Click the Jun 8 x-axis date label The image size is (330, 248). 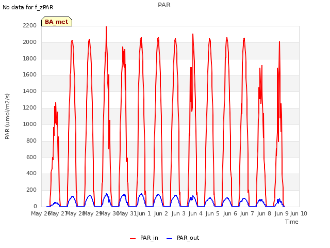point(264,213)
